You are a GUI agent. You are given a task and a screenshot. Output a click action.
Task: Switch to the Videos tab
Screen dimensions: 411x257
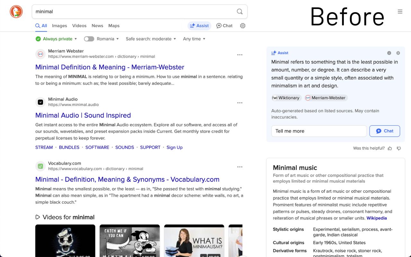79,26
